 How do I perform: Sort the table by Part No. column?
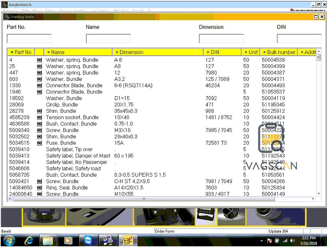tap(21, 52)
